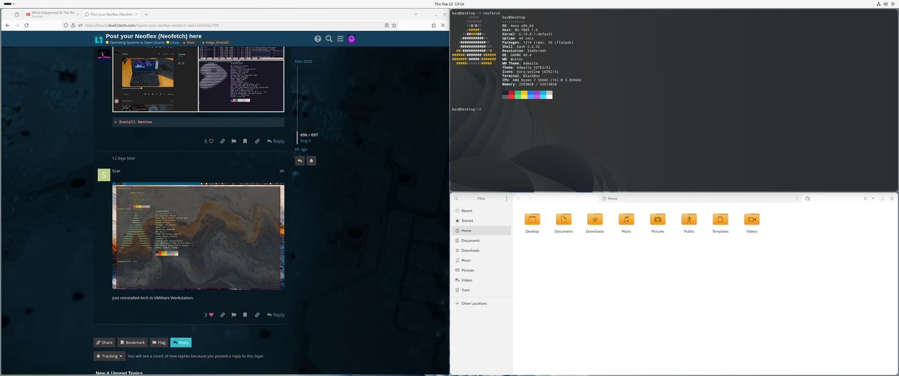Click the purple user avatar in forum header

click(x=352, y=39)
